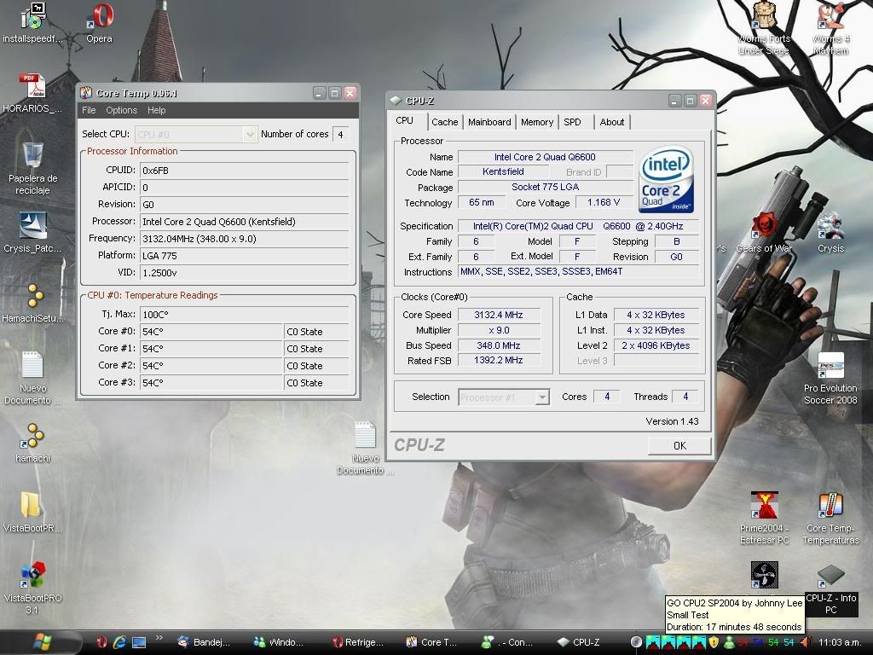Click the Number of cores field
Screen dimensions: 873x655
341,134
